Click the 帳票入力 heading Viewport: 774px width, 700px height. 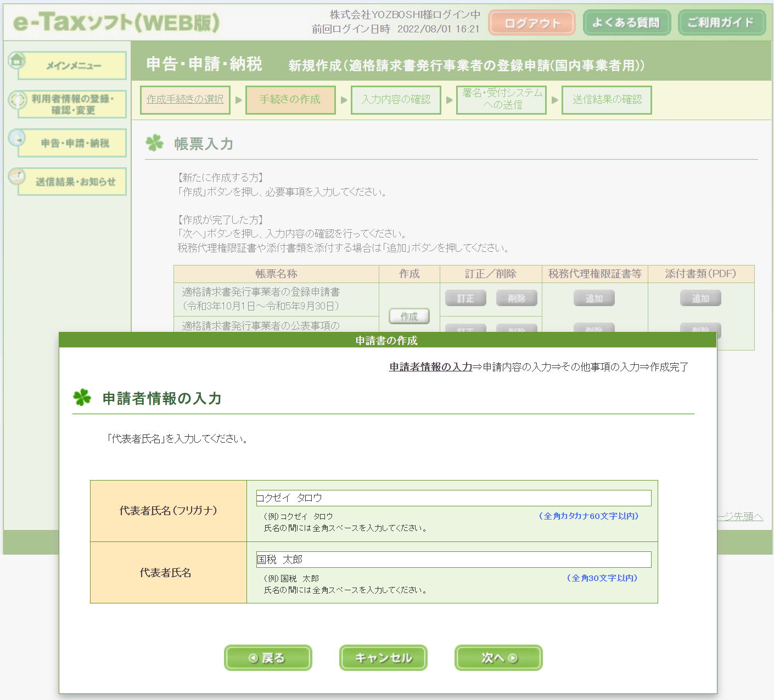(204, 144)
